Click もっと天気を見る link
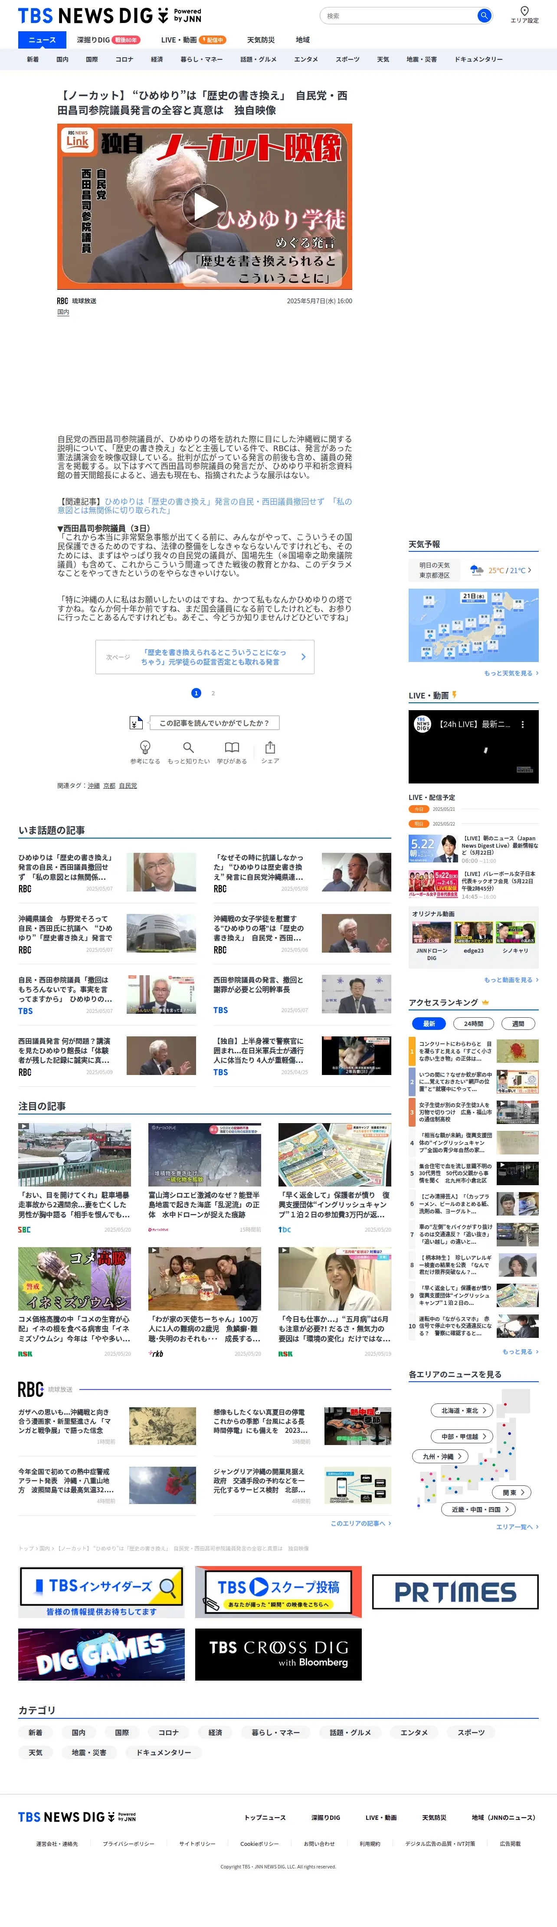The image size is (557, 1927). pyautogui.click(x=511, y=673)
